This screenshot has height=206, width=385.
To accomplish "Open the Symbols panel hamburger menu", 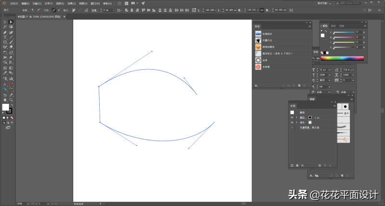I will [309, 27].
